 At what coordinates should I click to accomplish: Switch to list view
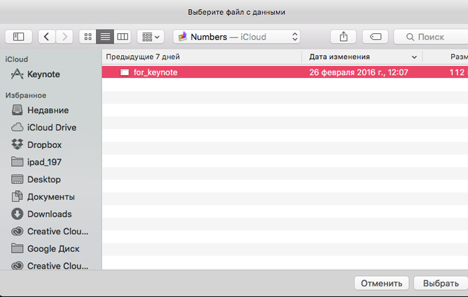point(105,37)
